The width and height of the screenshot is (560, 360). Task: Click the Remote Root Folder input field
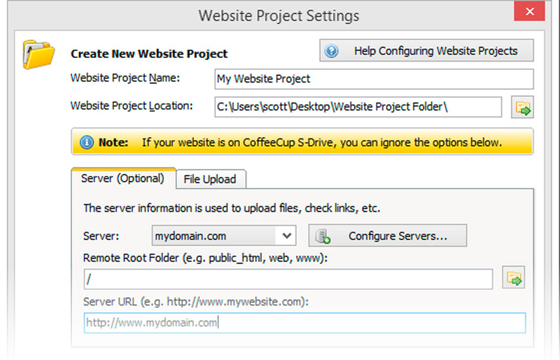coord(288,279)
